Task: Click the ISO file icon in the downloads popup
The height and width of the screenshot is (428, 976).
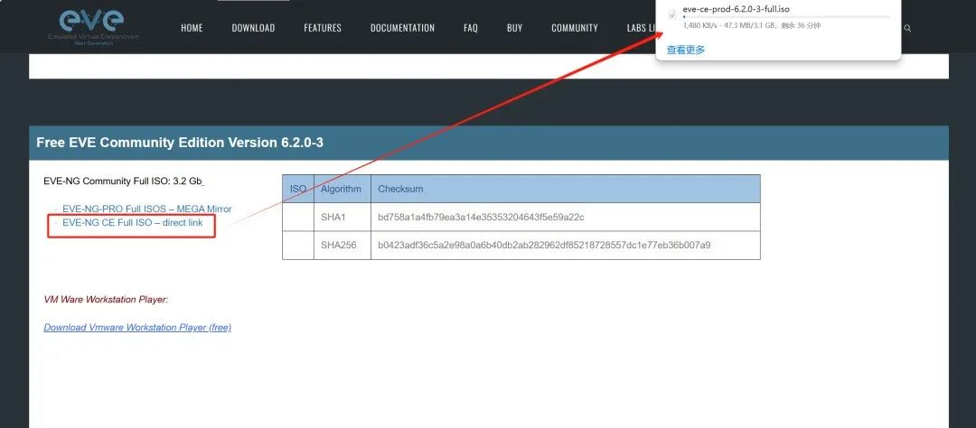Action: pyautogui.click(x=671, y=14)
